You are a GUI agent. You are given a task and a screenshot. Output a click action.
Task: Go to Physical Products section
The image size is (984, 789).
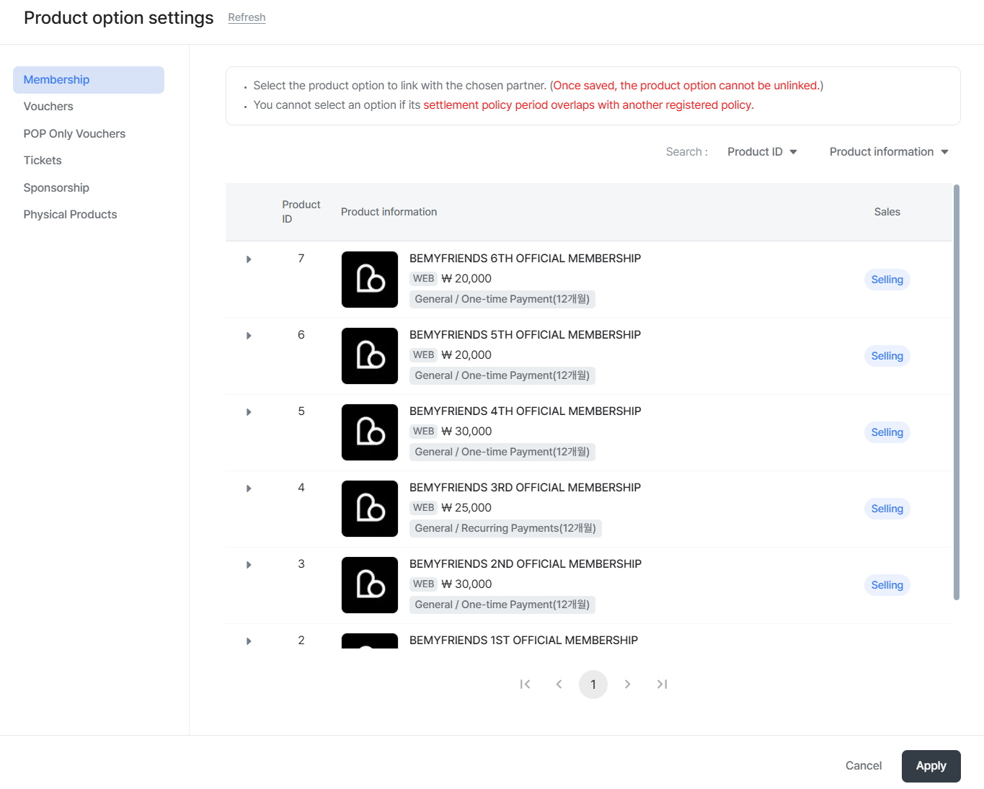point(70,215)
